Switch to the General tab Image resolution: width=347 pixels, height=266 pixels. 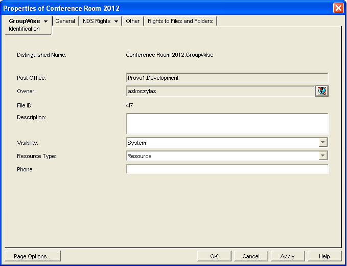click(x=65, y=21)
